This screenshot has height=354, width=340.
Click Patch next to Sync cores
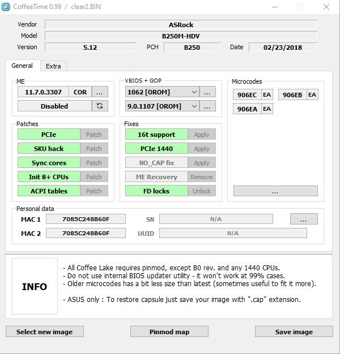[94, 162]
